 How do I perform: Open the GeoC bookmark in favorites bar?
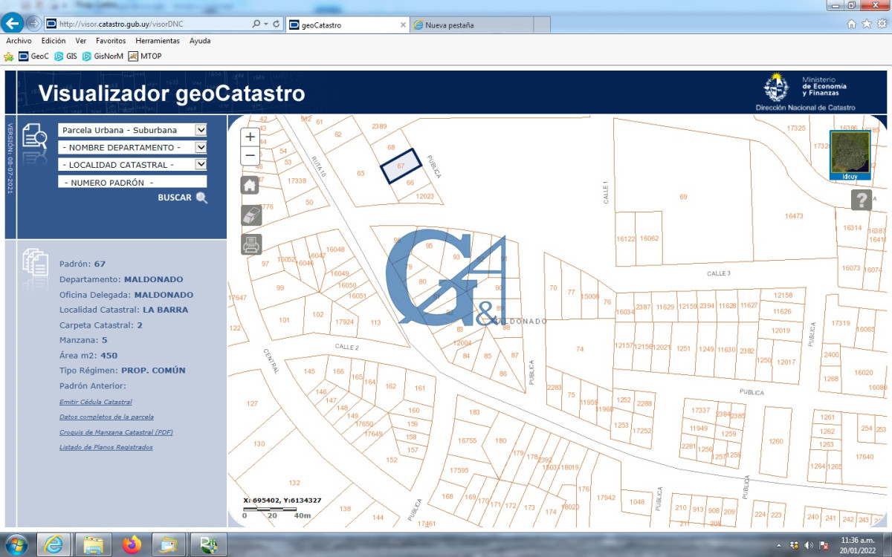click(x=34, y=56)
